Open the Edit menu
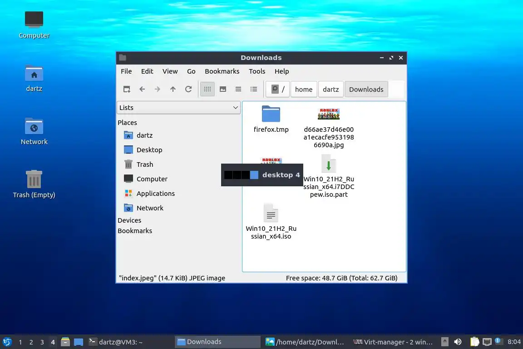Viewport: 523px width, 349px height. 147,71
